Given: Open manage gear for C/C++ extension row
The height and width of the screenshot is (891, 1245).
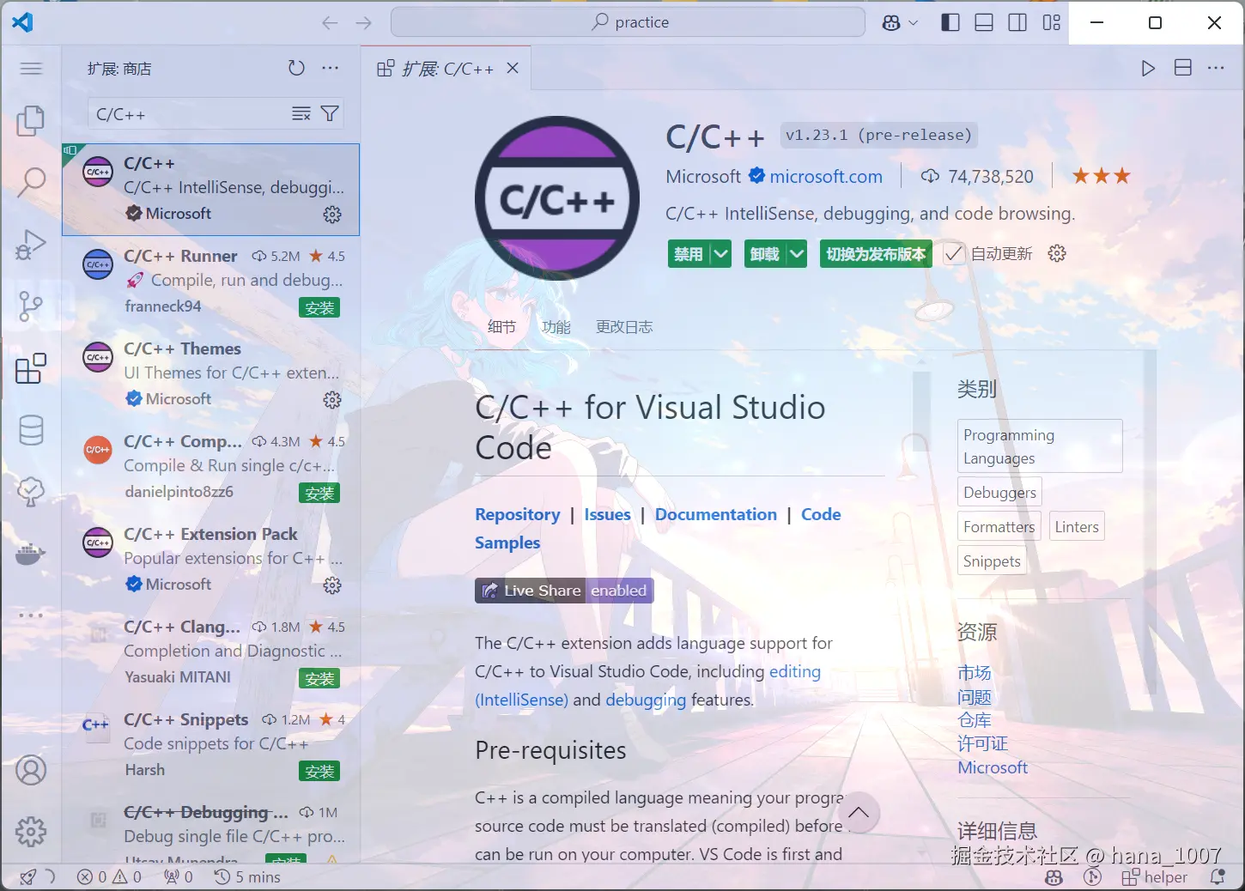Looking at the screenshot, I should [332, 214].
